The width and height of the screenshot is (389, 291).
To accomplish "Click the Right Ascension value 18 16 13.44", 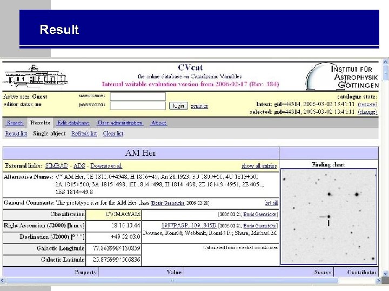I will (126, 225).
